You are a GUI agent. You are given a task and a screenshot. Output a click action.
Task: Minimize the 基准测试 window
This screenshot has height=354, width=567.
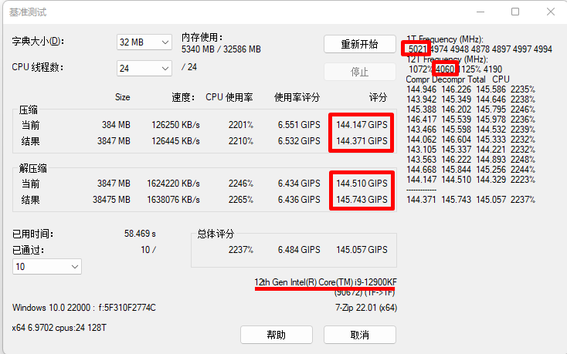480,12
